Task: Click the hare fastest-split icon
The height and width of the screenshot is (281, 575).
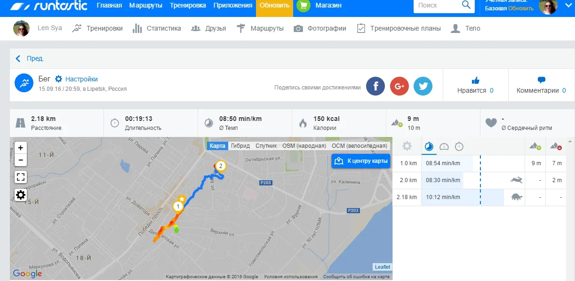Action: click(x=516, y=180)
